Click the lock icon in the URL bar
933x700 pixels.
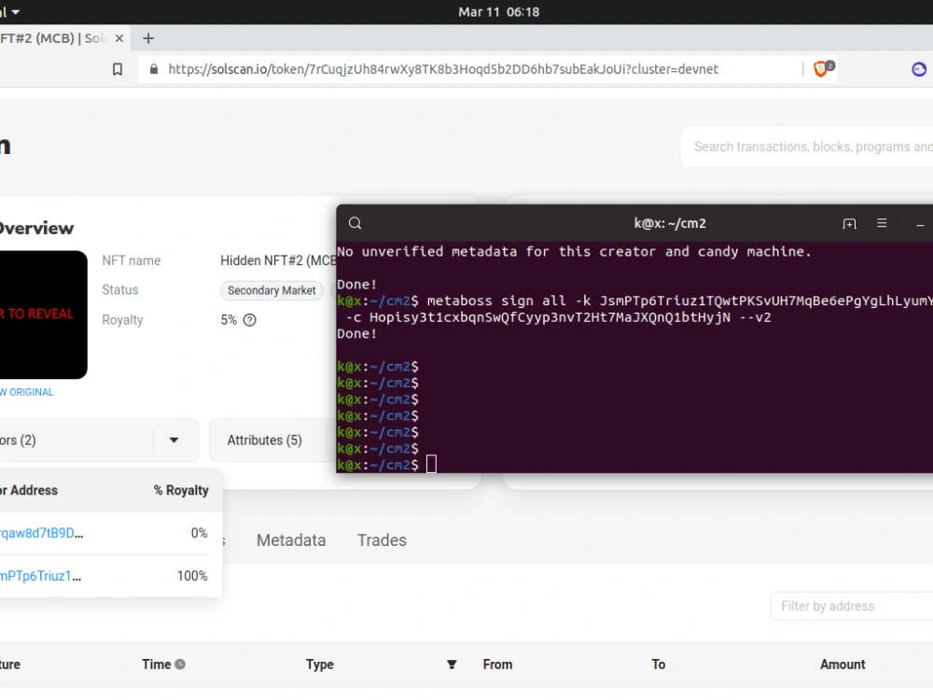coord(154,69)
